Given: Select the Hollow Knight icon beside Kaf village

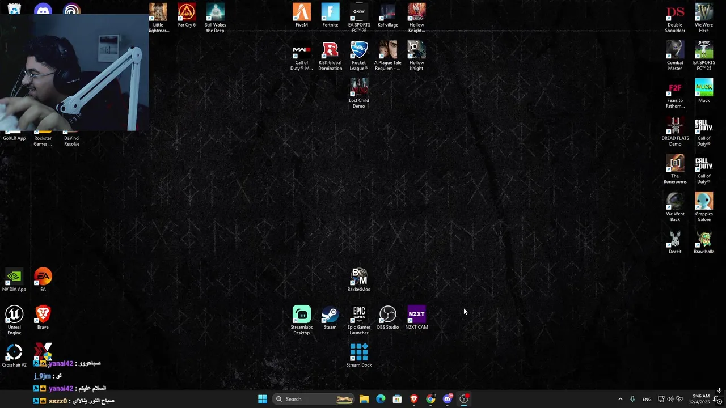Looking at the screenshot, I should [416, 18].
